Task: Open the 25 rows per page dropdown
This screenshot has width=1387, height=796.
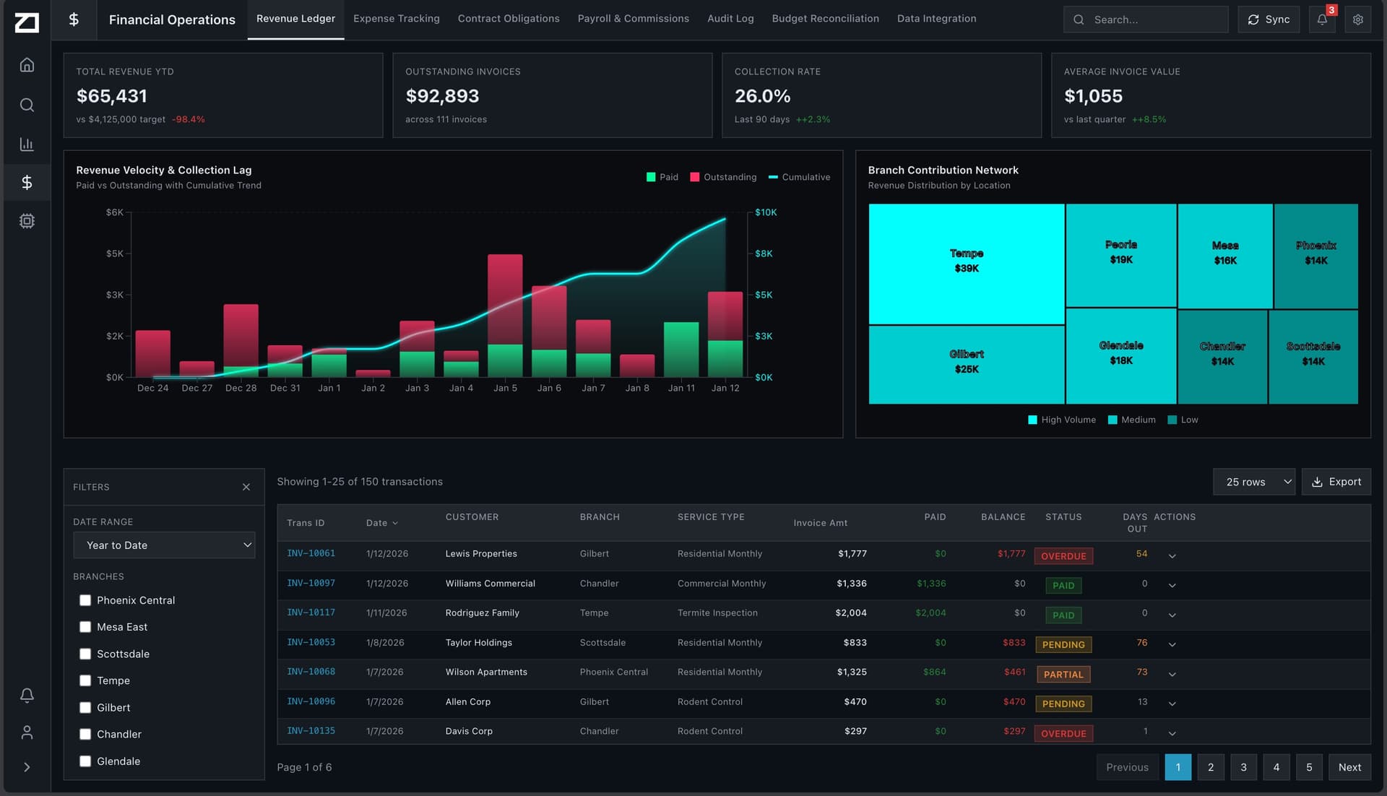Action: point(1253,481)
